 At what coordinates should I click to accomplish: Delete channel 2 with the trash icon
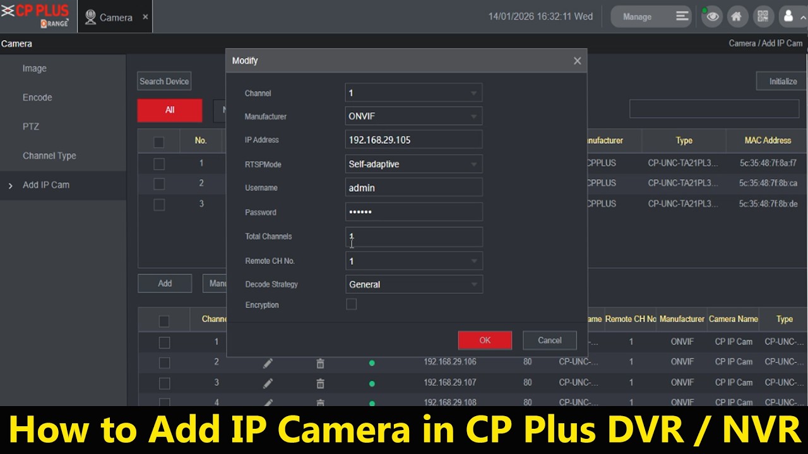pyautogui.click(x=320, y=363)
